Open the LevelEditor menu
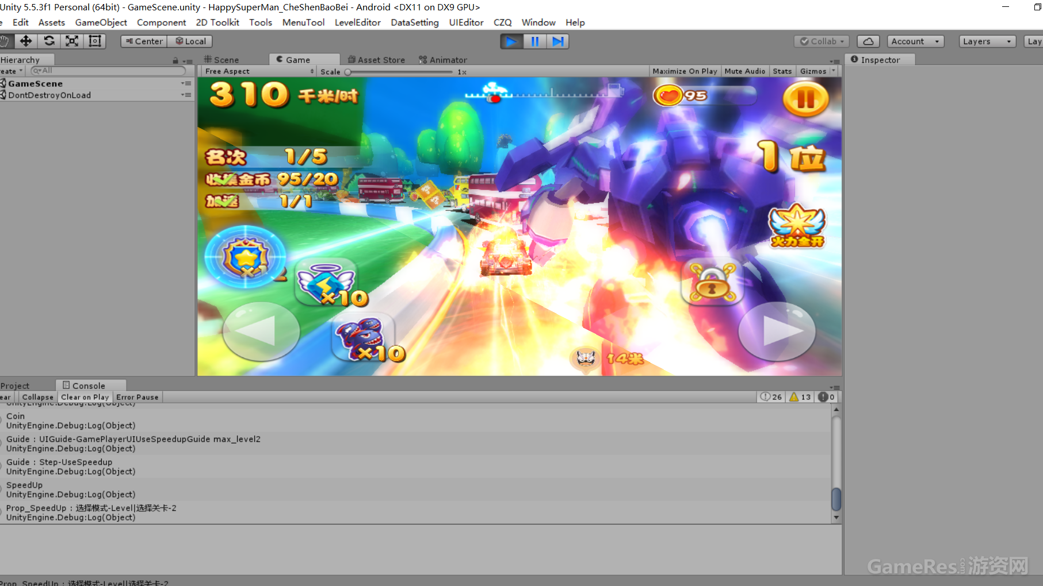Viewport: 1043px width, 586px height. point(358,22)
